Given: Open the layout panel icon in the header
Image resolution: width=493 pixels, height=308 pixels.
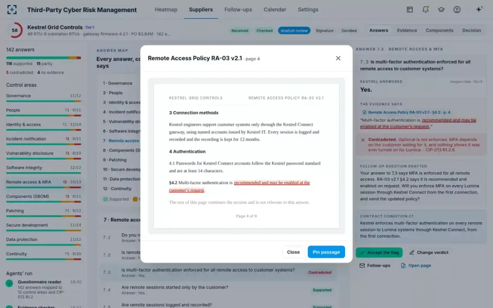Looking at the screenshot, I should (410, 9).
